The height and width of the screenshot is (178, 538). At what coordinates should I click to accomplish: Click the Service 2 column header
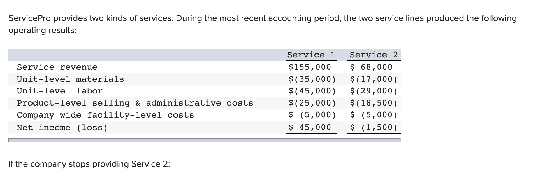pyautogui.click(x=374, y=55)
